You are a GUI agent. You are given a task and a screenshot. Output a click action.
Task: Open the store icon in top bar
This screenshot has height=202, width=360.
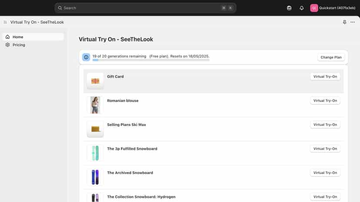(x=289, y=8)
